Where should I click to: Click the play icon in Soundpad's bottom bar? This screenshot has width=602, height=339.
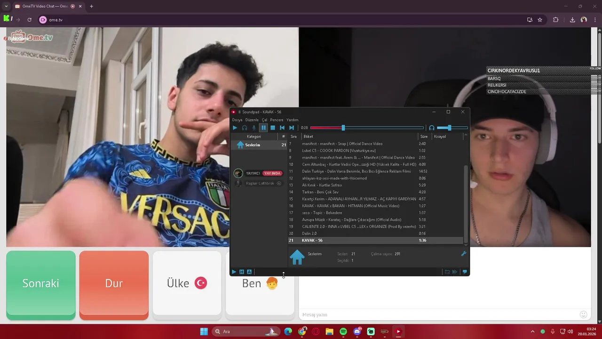[234, 272]
